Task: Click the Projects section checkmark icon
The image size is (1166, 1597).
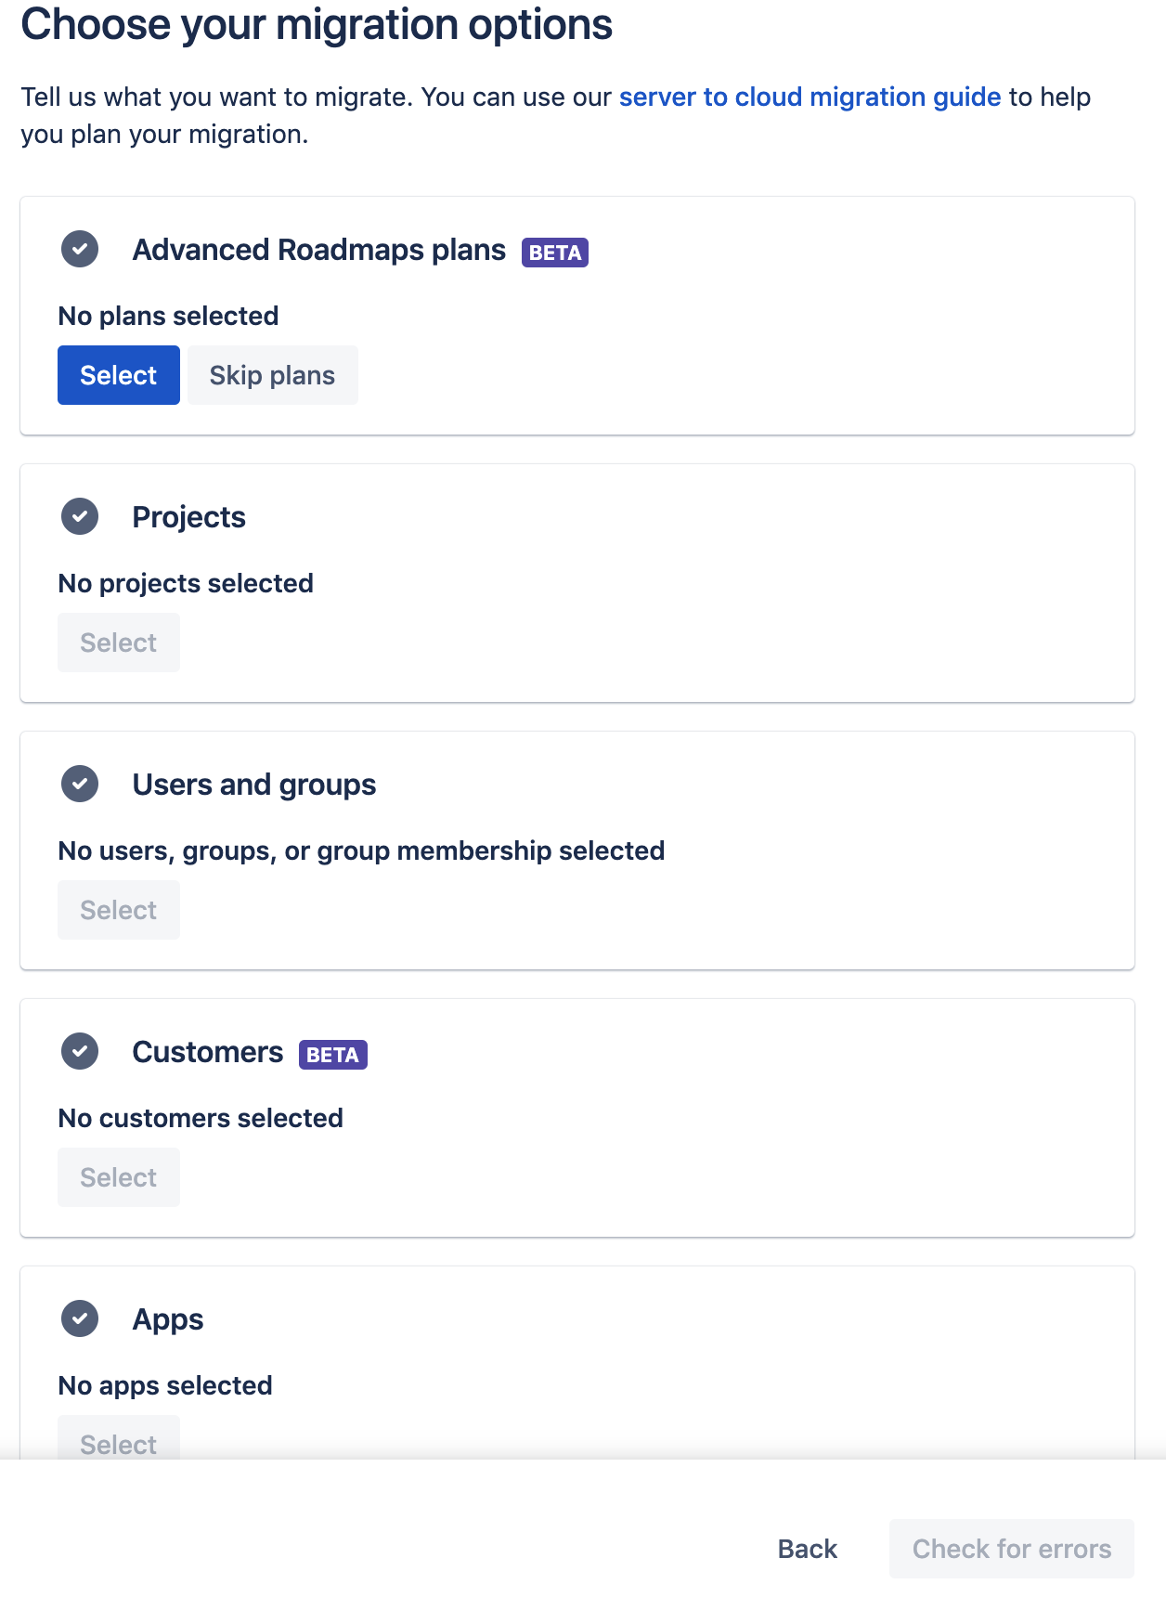Action: [x=80, y=516]
